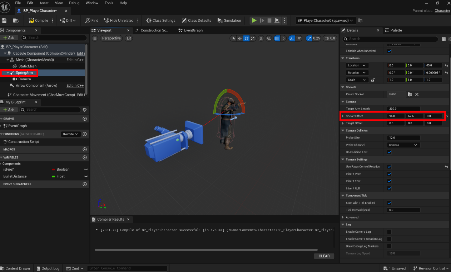451x272 pixels.
Task: Toggle grid snapping in the viewport
Action: tap(277, 39)
